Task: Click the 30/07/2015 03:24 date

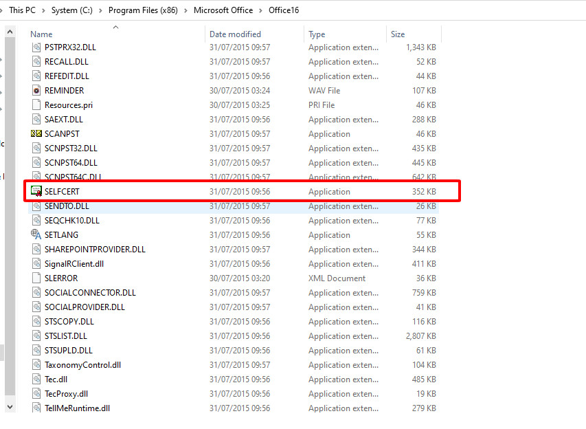Action: (240, 91)
